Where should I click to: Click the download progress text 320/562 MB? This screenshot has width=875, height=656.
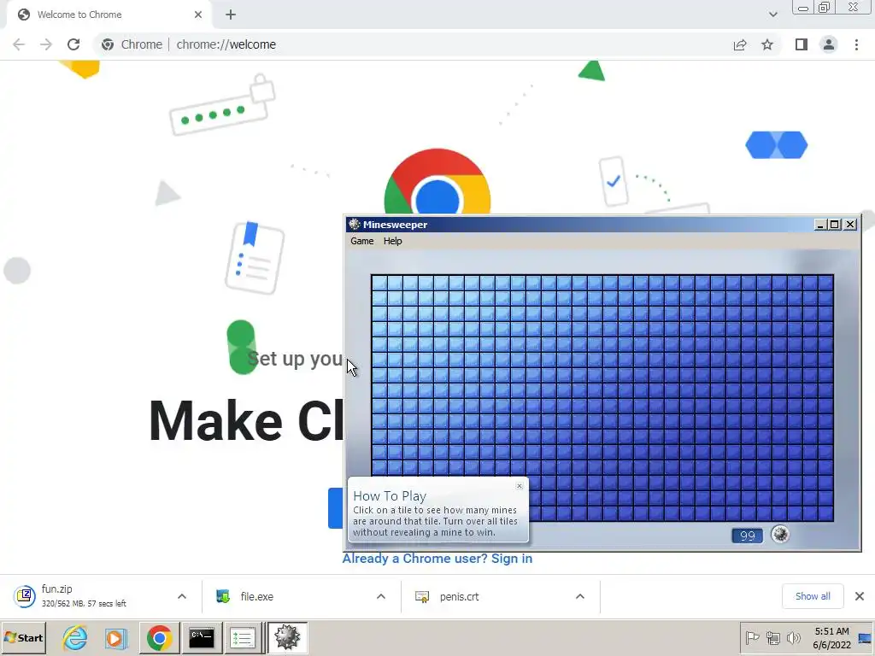click(84, 604)
